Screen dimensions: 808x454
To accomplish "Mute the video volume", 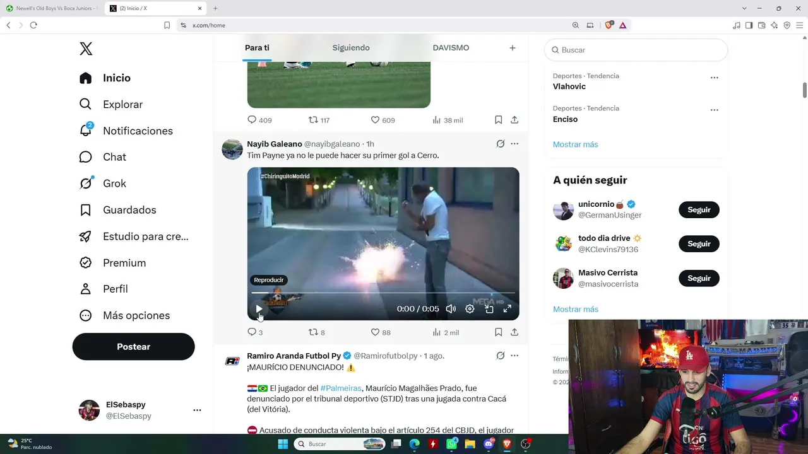I will pyautogui.click(x=451, y=309).
